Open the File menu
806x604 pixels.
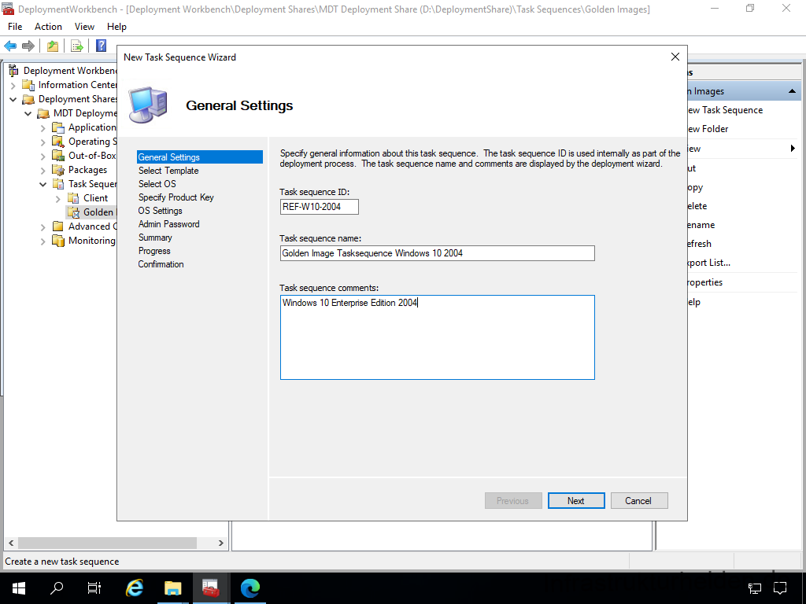coord(15,27)
